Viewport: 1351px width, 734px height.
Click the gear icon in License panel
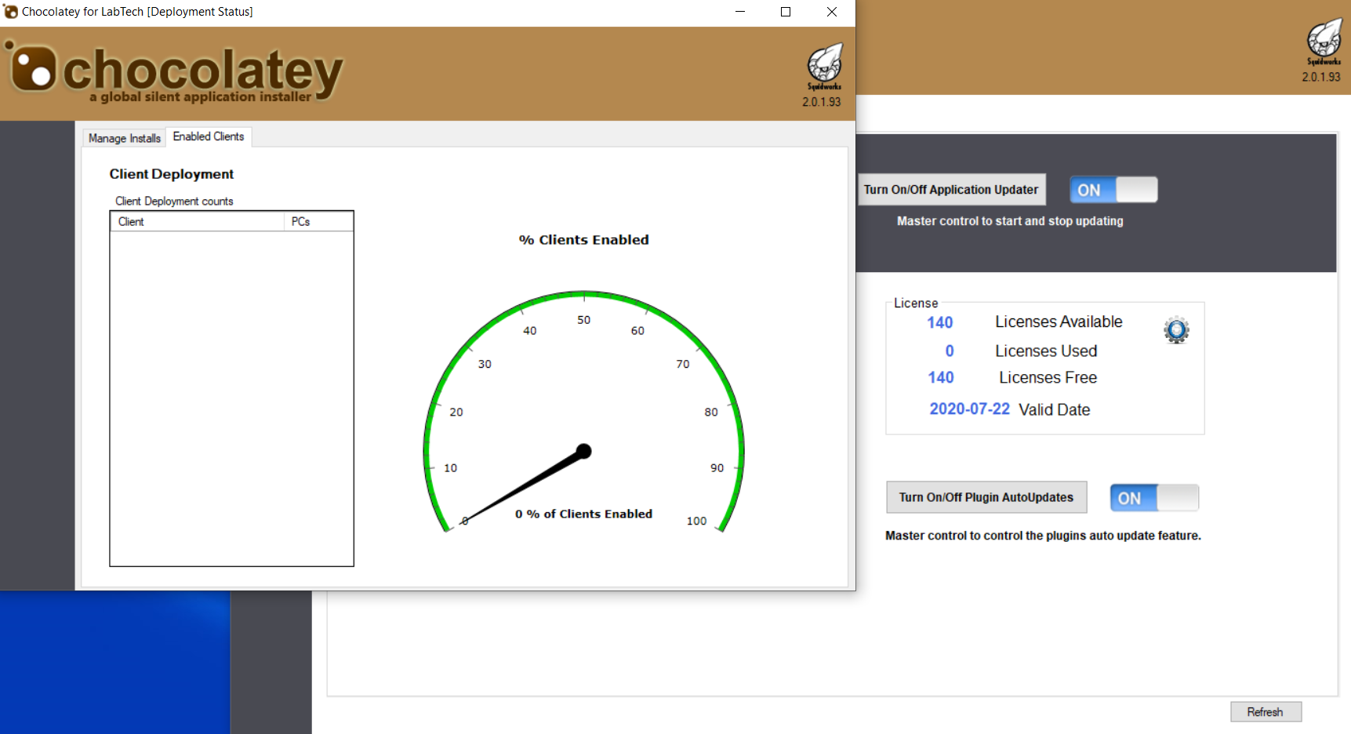point(1176,330)
